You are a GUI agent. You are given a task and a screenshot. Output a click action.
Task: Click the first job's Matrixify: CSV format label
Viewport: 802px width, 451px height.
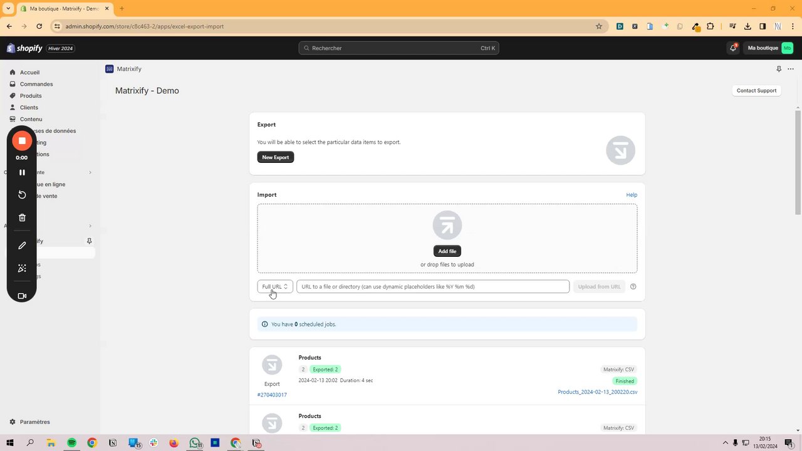coord(619,370)
